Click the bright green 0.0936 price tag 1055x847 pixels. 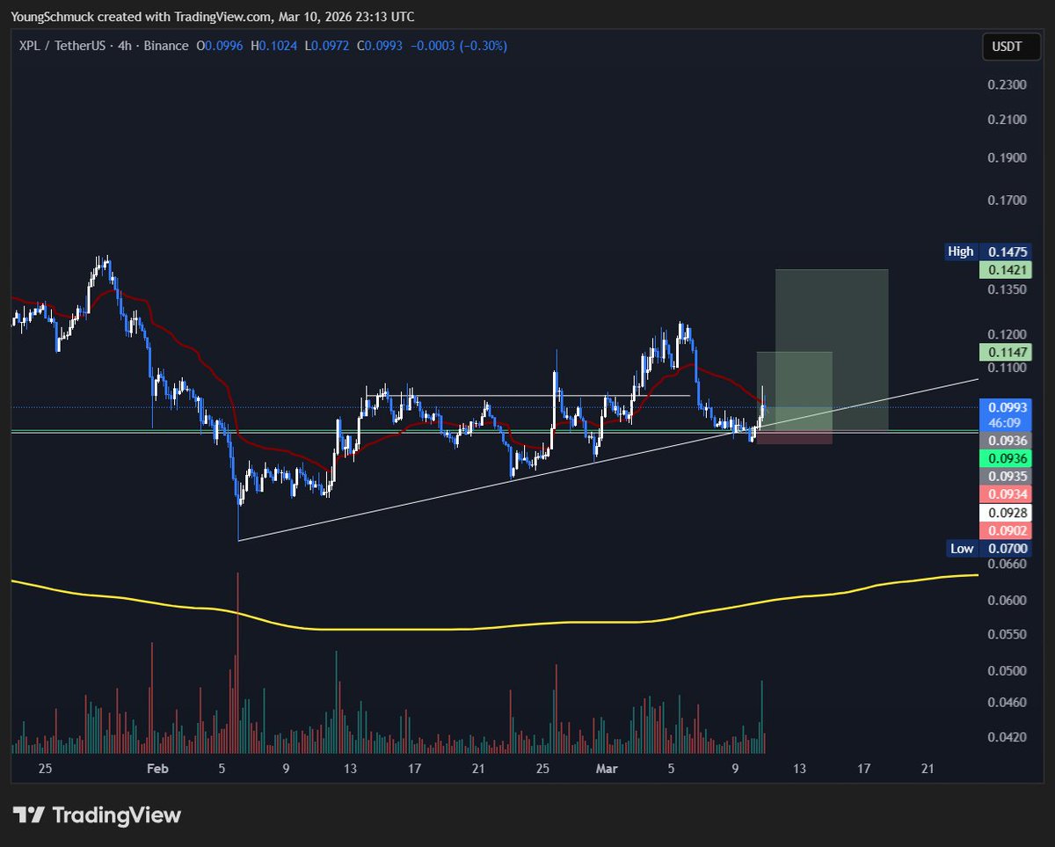pyautogui.click(x=1005, y=458)
